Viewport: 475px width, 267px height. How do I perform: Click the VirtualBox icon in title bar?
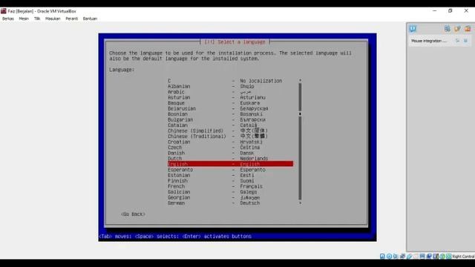4,11
